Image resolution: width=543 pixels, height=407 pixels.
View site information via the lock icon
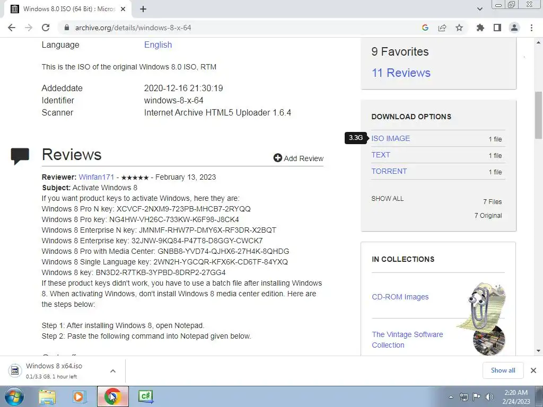pos(67,28)
